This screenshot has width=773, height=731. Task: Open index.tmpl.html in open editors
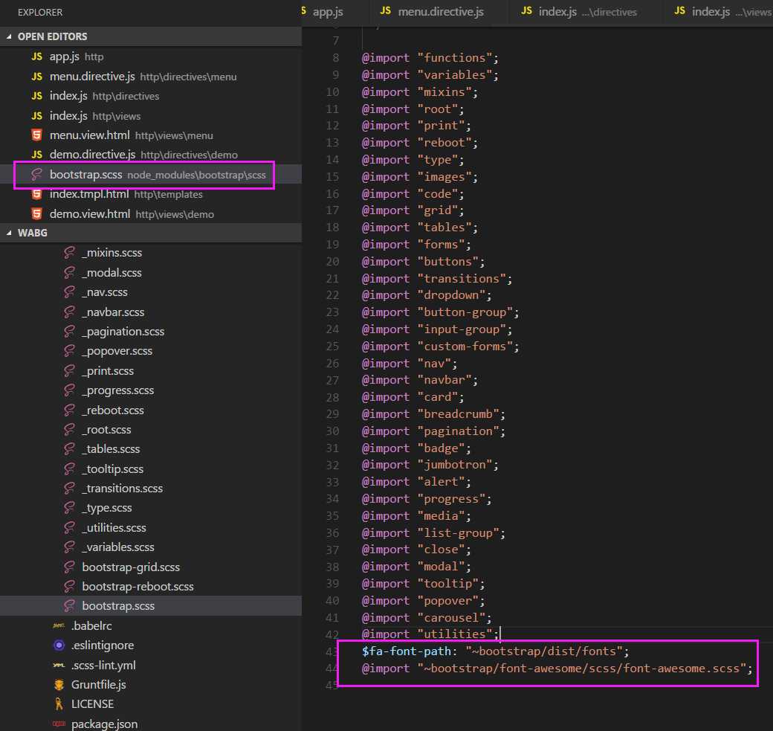tap(151, 194)
